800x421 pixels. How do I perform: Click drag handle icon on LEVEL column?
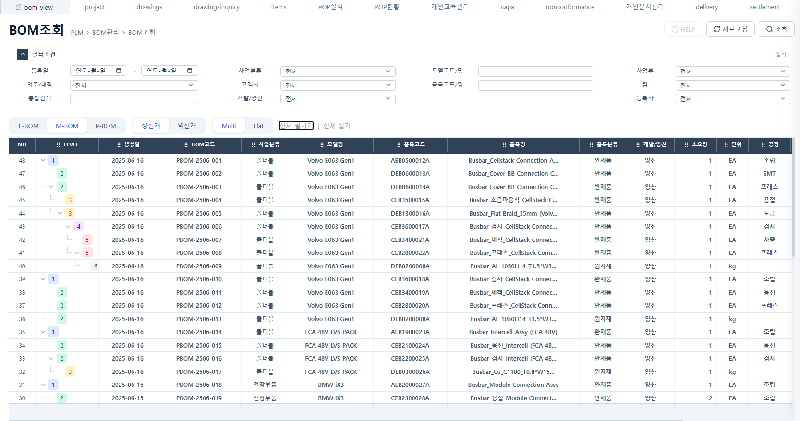59,144
